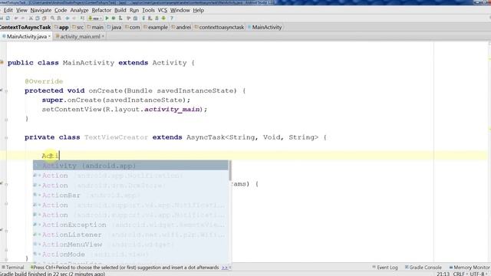The image size is (491, 276).
Task: Switch to the activity_main.xml editor tab
Action: tap(80, 37)
